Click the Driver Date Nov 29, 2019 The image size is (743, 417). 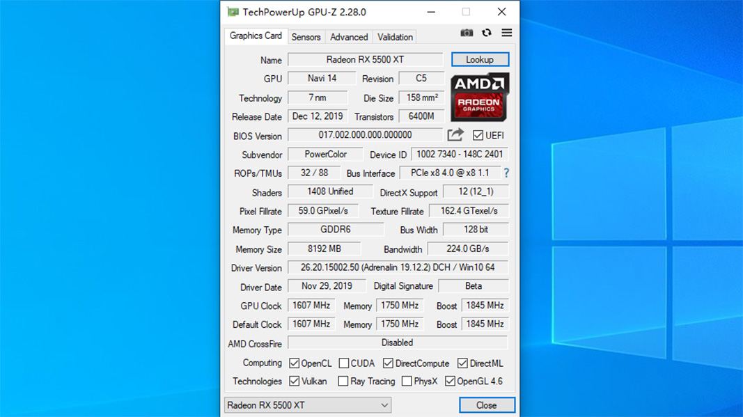[327, 286]
